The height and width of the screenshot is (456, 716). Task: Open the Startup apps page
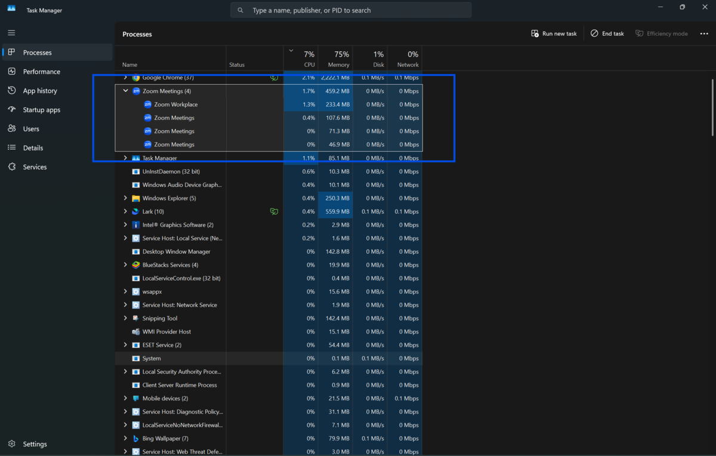click(41, 110)
